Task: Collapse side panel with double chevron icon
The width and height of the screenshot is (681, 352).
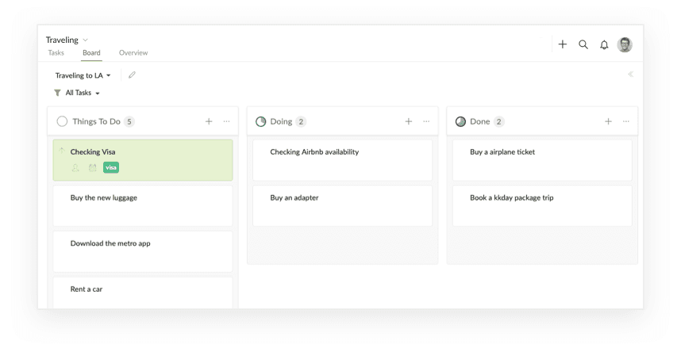Action: (631, 75)
